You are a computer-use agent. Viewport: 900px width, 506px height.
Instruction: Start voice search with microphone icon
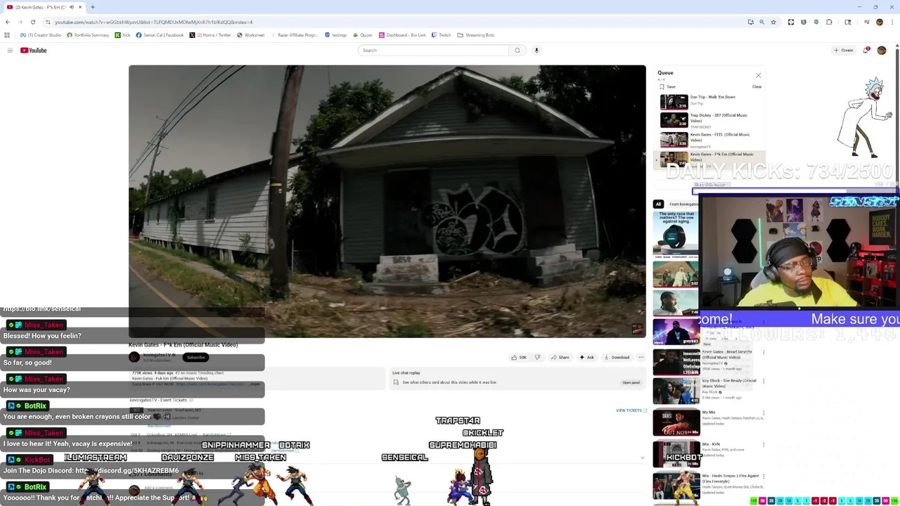536,50
